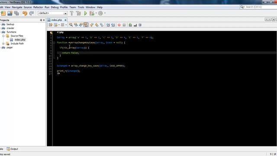Expand the Include Path tree node
This screenshot has height=156, width=277.
(3, 43)
